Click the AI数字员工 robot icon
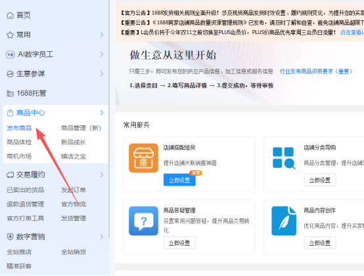The width and height of the screenshot is (364, 276). (11, 54)
